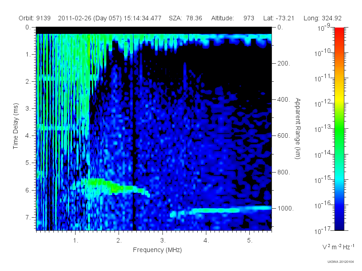Viewport: 362px width, 271px height.
Task: Click the cyan surface echo trace near 1000 km
Action: tap(220, 211)
